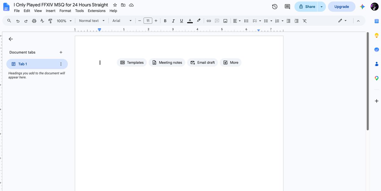Image resolution: width=381 pixels, height=191 pixels.
Task: Expand the zoom 100% dropdown
Action: click(x=64, y=21)
